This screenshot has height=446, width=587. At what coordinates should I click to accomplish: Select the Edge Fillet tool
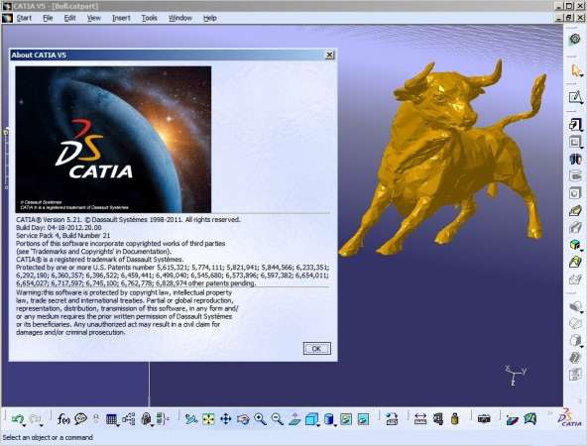pos(575,307)
